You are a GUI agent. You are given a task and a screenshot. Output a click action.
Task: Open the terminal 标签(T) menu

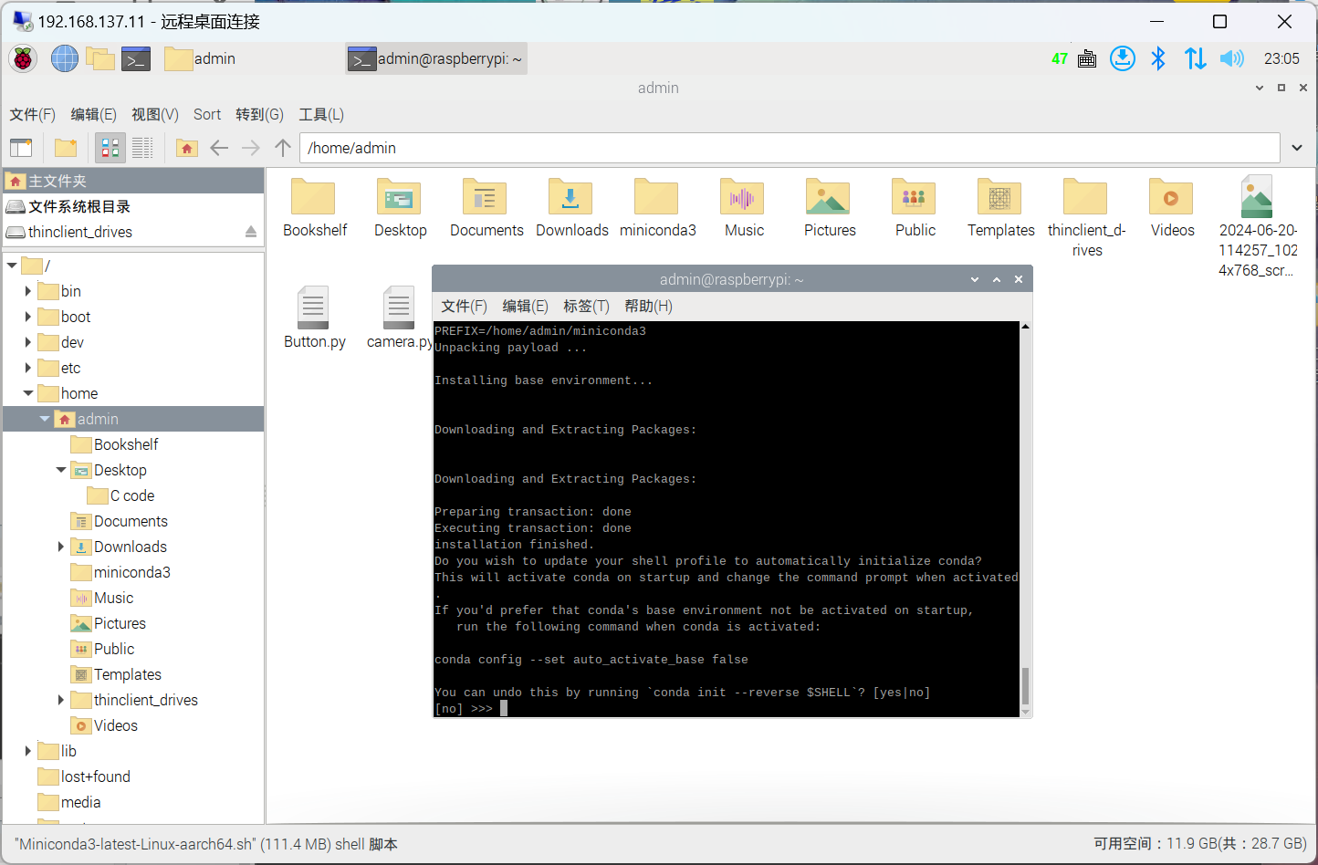(586, 306)
